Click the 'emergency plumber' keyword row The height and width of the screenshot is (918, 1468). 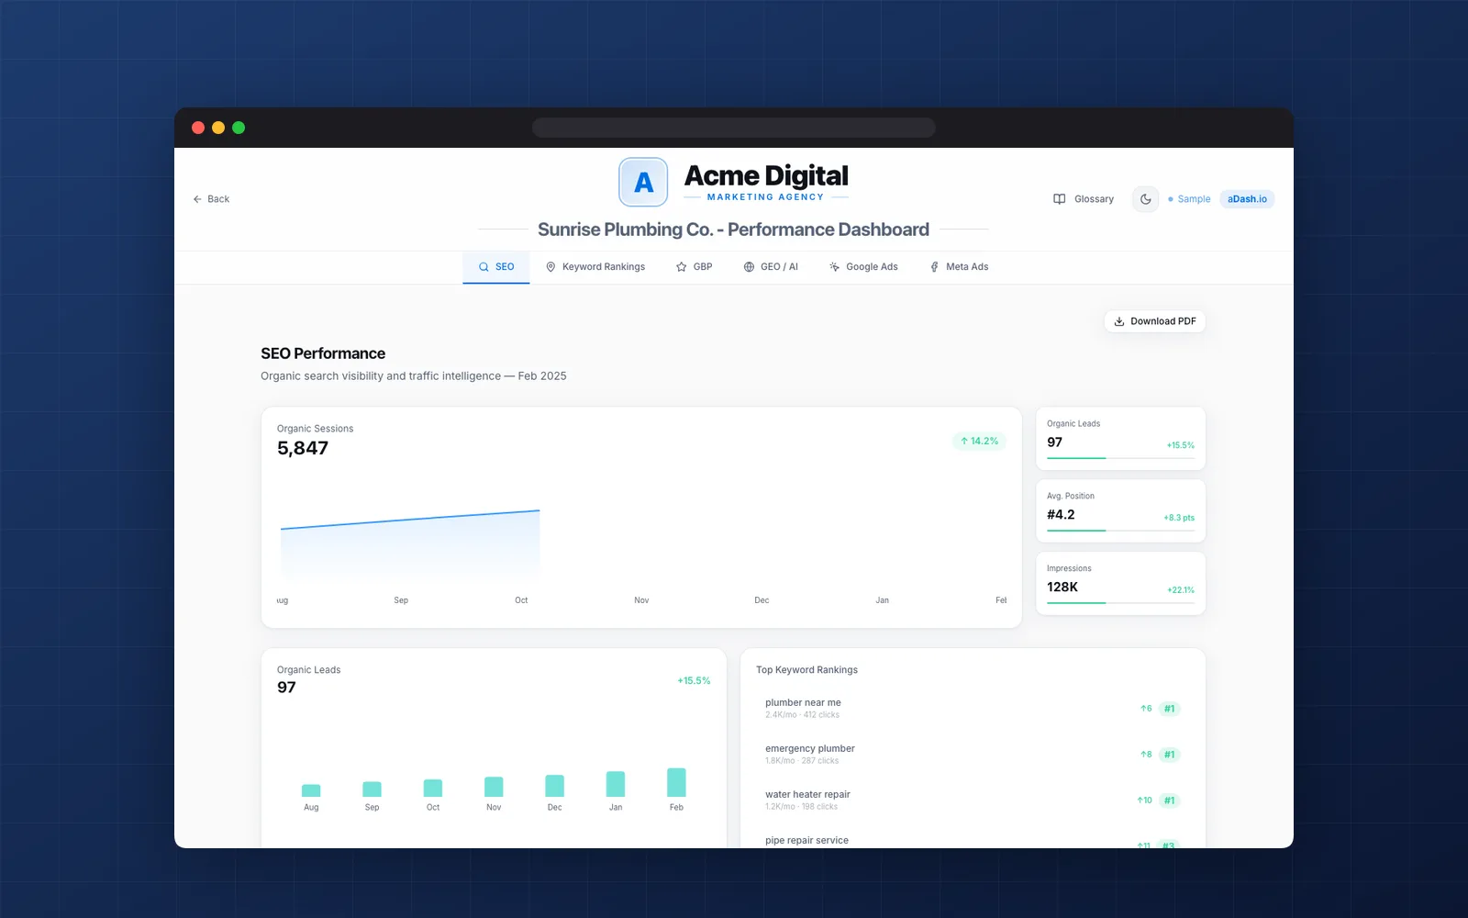[x=973, y=755]
